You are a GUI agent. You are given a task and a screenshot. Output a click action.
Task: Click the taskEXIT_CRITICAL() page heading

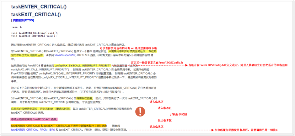click(x=36, y=15)
